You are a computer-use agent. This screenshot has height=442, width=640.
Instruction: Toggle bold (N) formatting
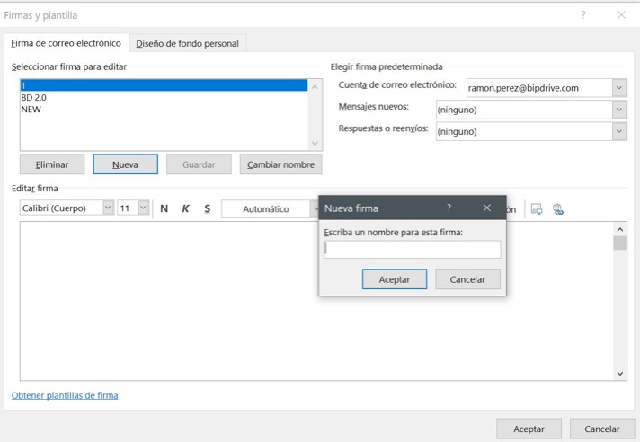164,208
